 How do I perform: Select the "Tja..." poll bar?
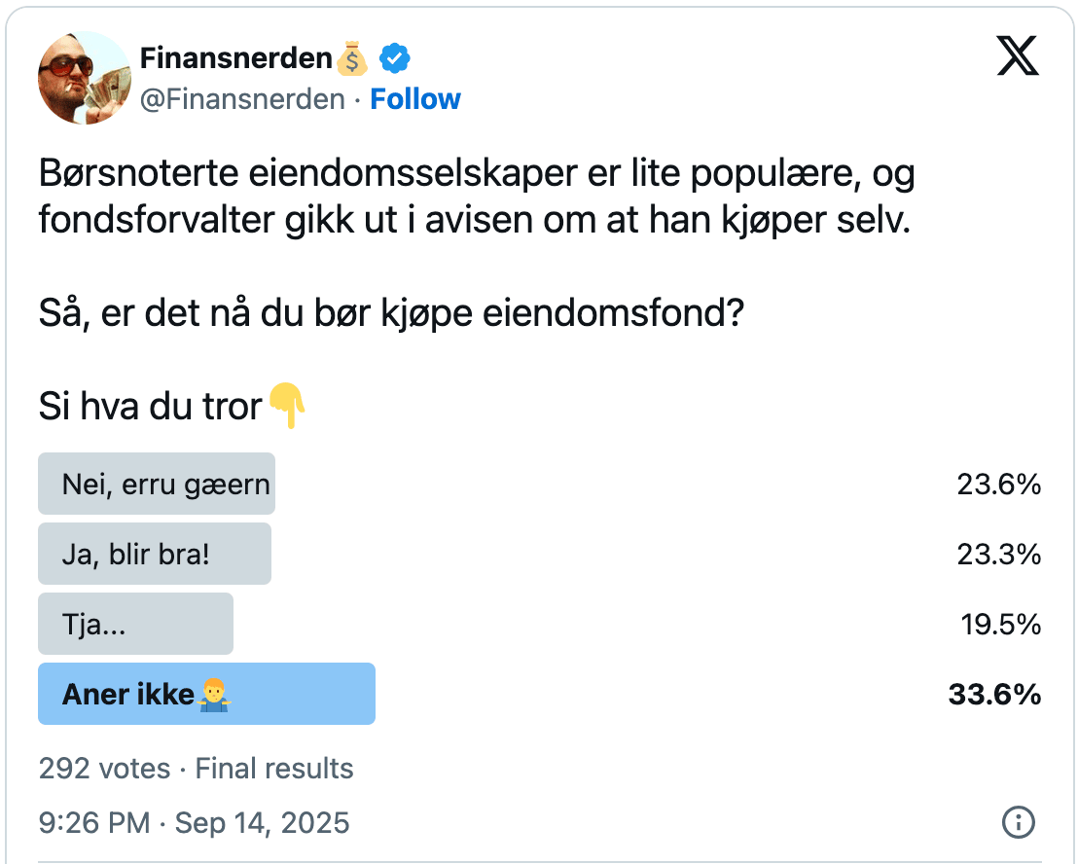pos(135,624)
